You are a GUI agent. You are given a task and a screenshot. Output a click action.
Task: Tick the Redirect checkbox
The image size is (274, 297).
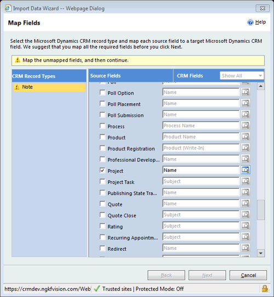[102, 248]
